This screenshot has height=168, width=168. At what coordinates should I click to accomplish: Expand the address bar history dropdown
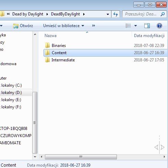point(108,14)
